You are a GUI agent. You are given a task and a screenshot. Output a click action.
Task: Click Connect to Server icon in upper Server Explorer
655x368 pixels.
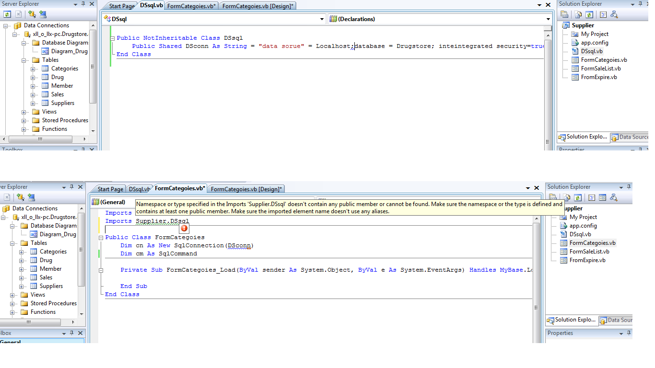point(43,14)
